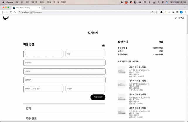Click shoe thumbnail for size 240 item
Image resolution: width=188 pixels, height=122 pixels.
coord(122,111)
